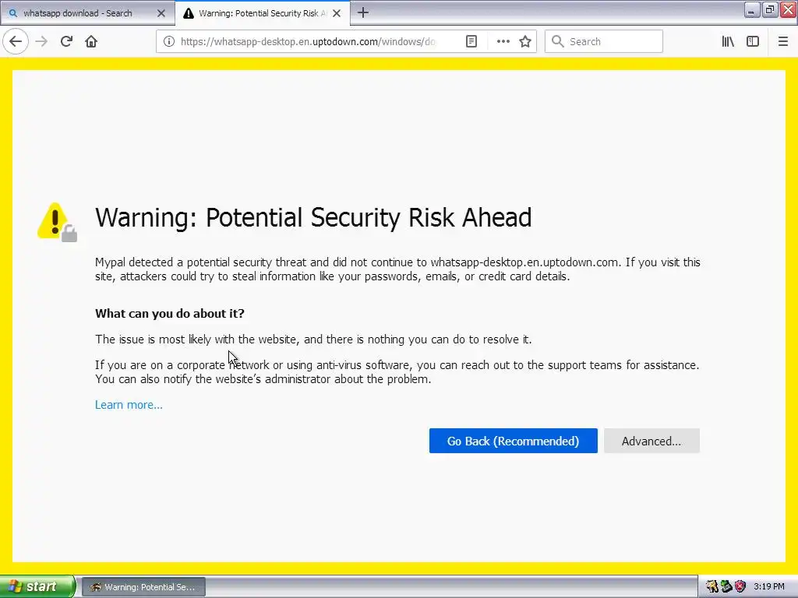Show site information icon in address bar
Screen dimensions: 798x598
169,42
